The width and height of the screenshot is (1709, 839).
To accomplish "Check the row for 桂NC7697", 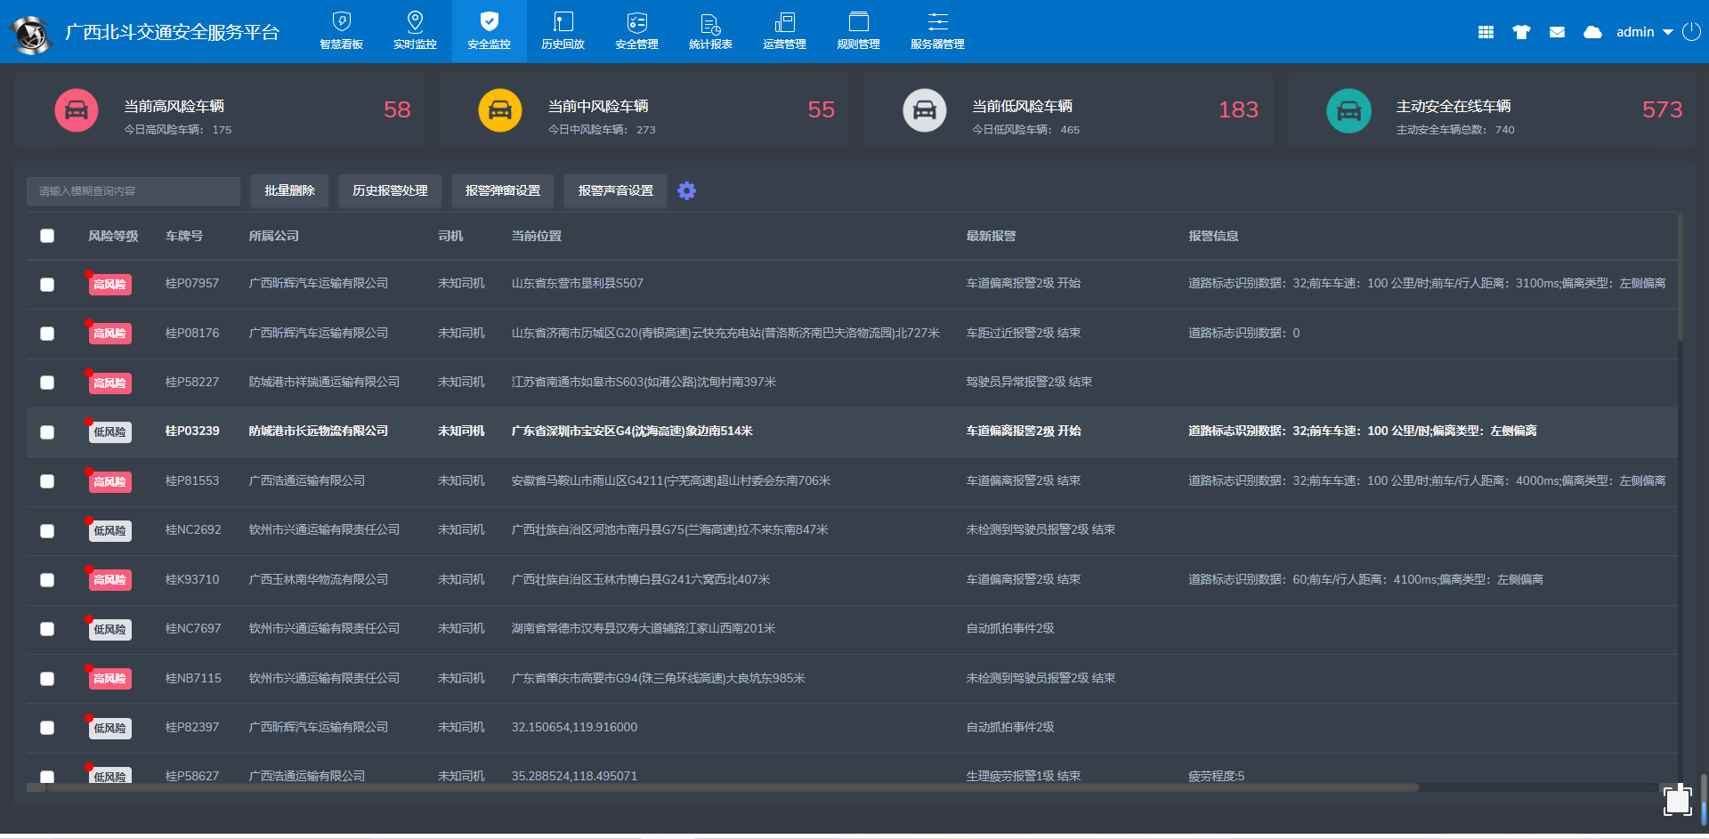I will coord(47,629).
